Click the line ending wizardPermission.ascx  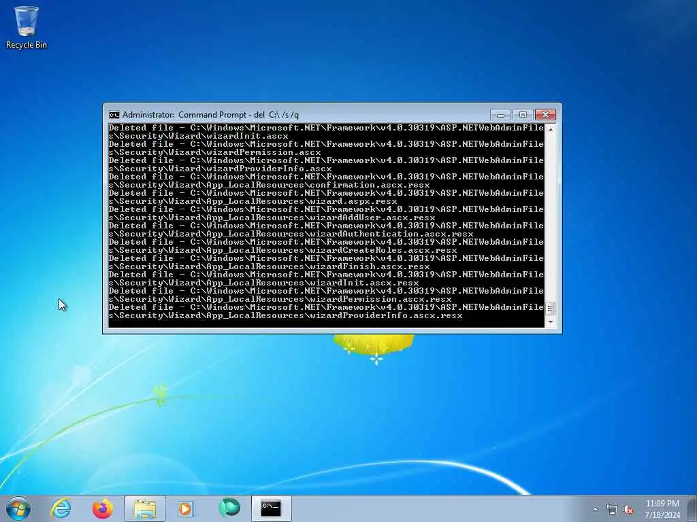[214, 152]
